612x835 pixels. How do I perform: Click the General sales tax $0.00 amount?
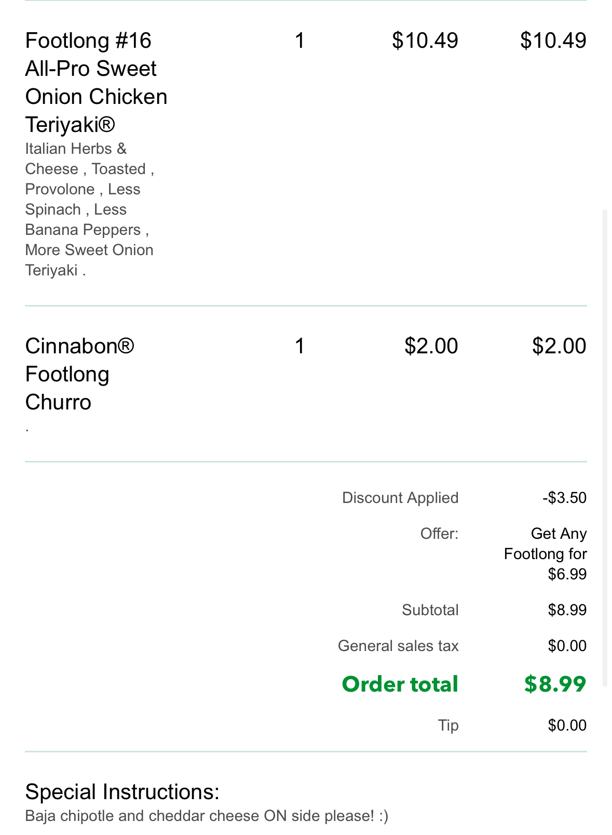click(x=567, y=646)
